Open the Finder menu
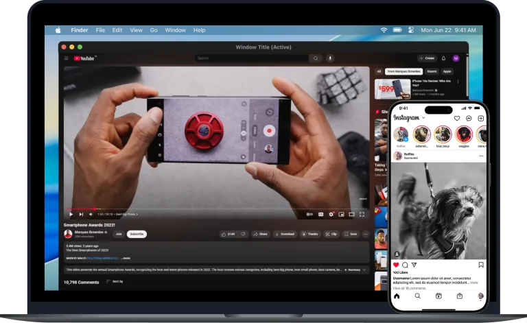 coord(80,30)
